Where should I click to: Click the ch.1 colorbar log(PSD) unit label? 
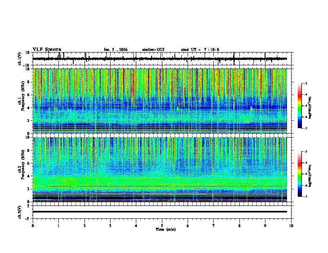310,108
